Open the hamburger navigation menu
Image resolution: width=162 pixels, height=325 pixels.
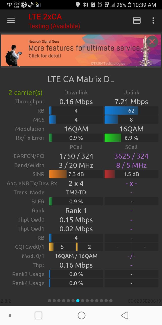click(x=11, y=21)
